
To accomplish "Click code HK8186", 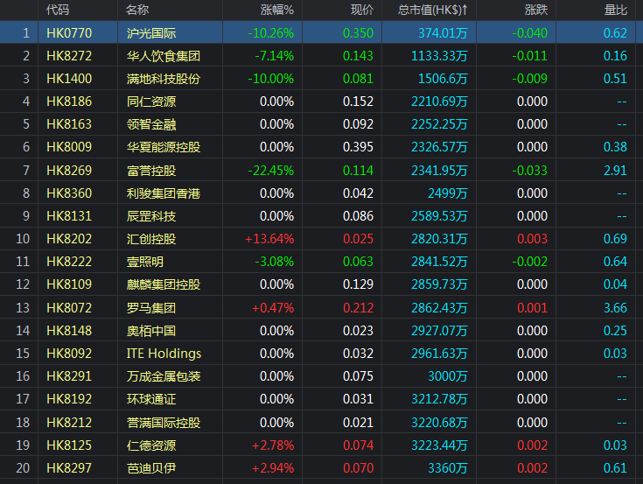I will 69,102.
